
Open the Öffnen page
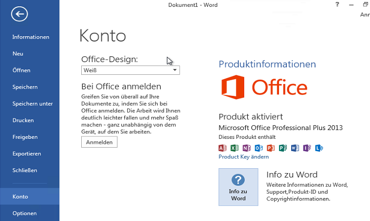click(21, 70)
